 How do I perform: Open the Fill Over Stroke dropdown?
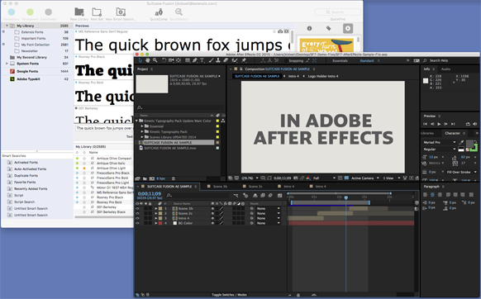[461, 172]
